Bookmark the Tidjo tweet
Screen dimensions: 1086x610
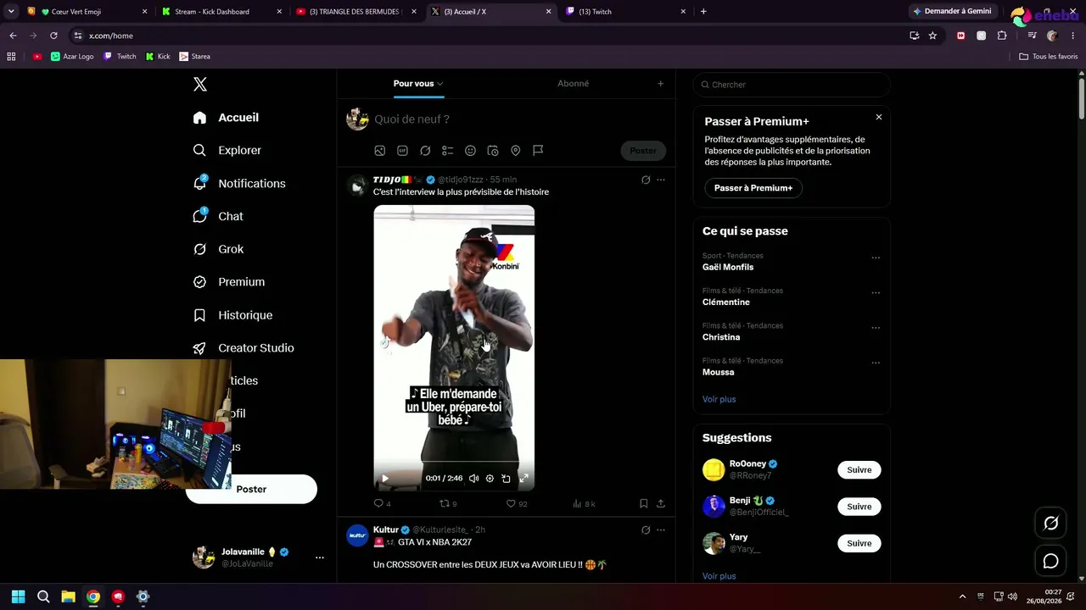643,503
